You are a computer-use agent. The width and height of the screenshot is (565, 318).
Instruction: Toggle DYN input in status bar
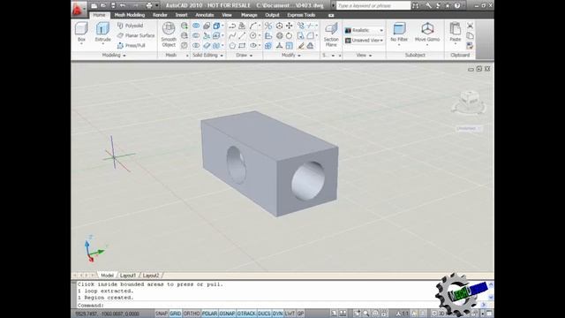click(277, 314)
